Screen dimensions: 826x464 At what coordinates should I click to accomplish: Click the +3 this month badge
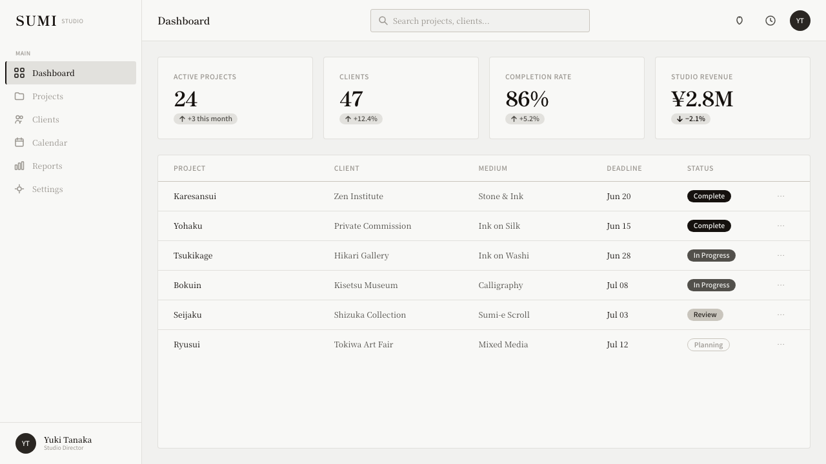(x=205, y=119)
